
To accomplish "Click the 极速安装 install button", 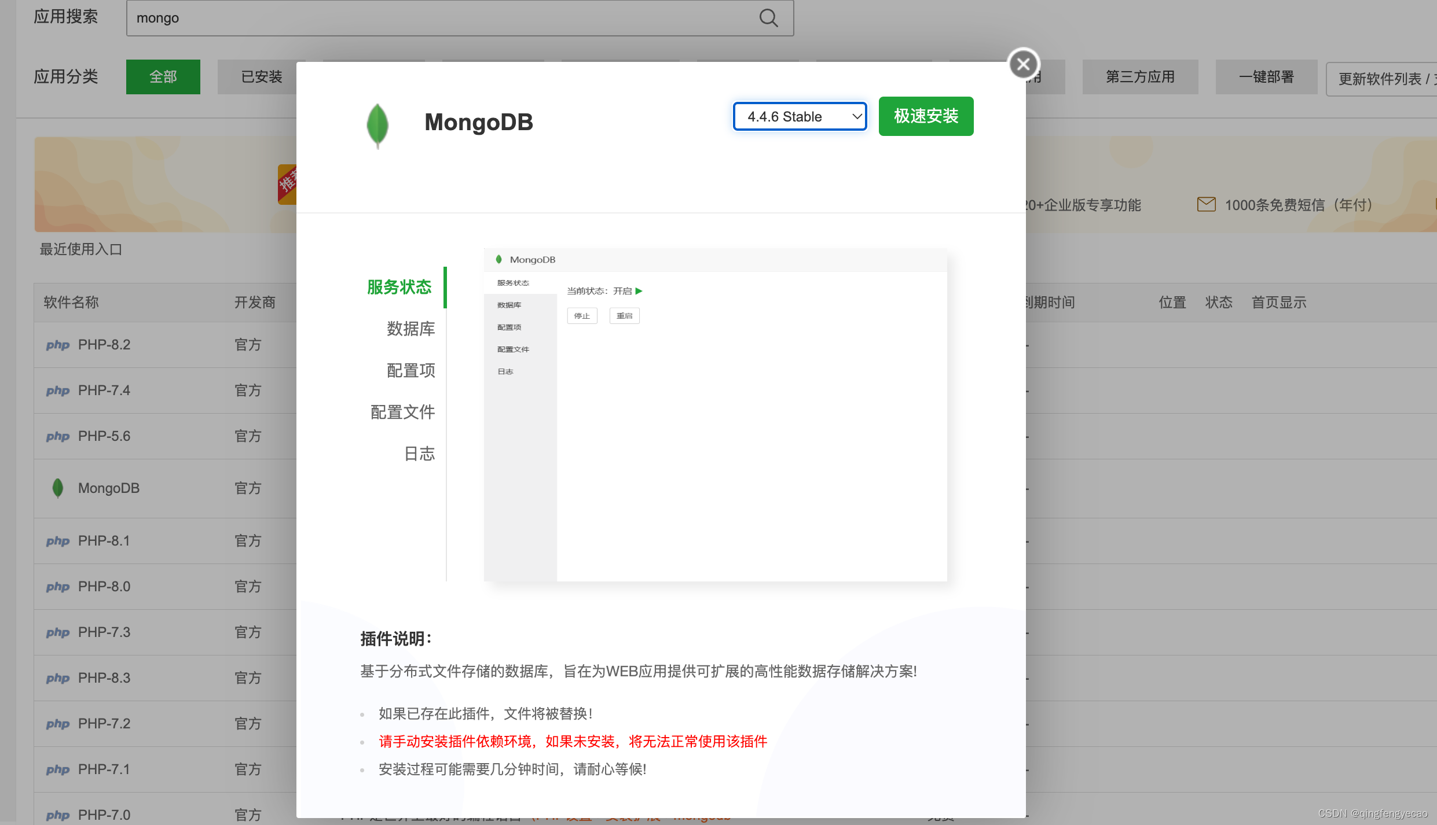I will pos(926,116).
